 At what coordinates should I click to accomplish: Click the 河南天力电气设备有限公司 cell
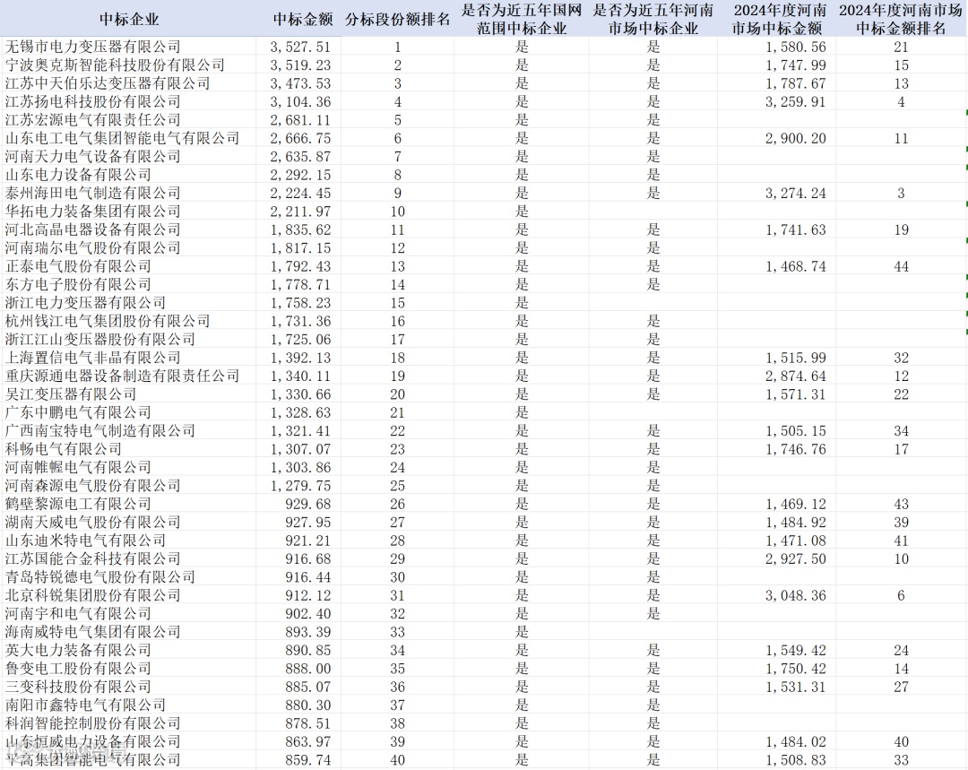[x=92, y=157]
